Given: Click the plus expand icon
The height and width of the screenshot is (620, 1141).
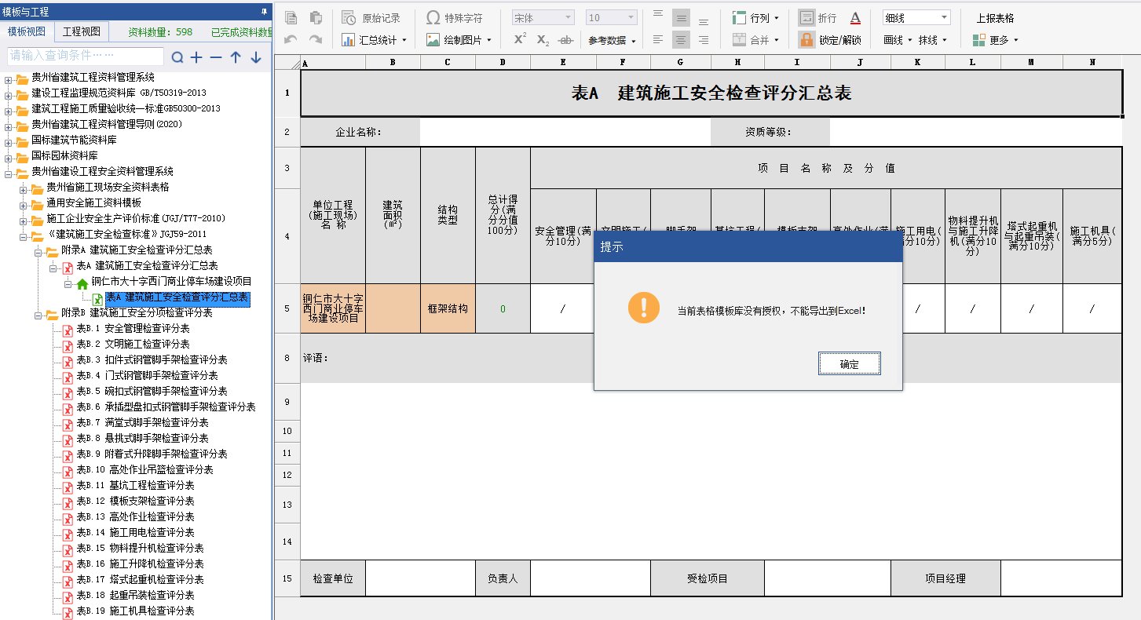Looking at the screenshot, I should pos(196,57).
